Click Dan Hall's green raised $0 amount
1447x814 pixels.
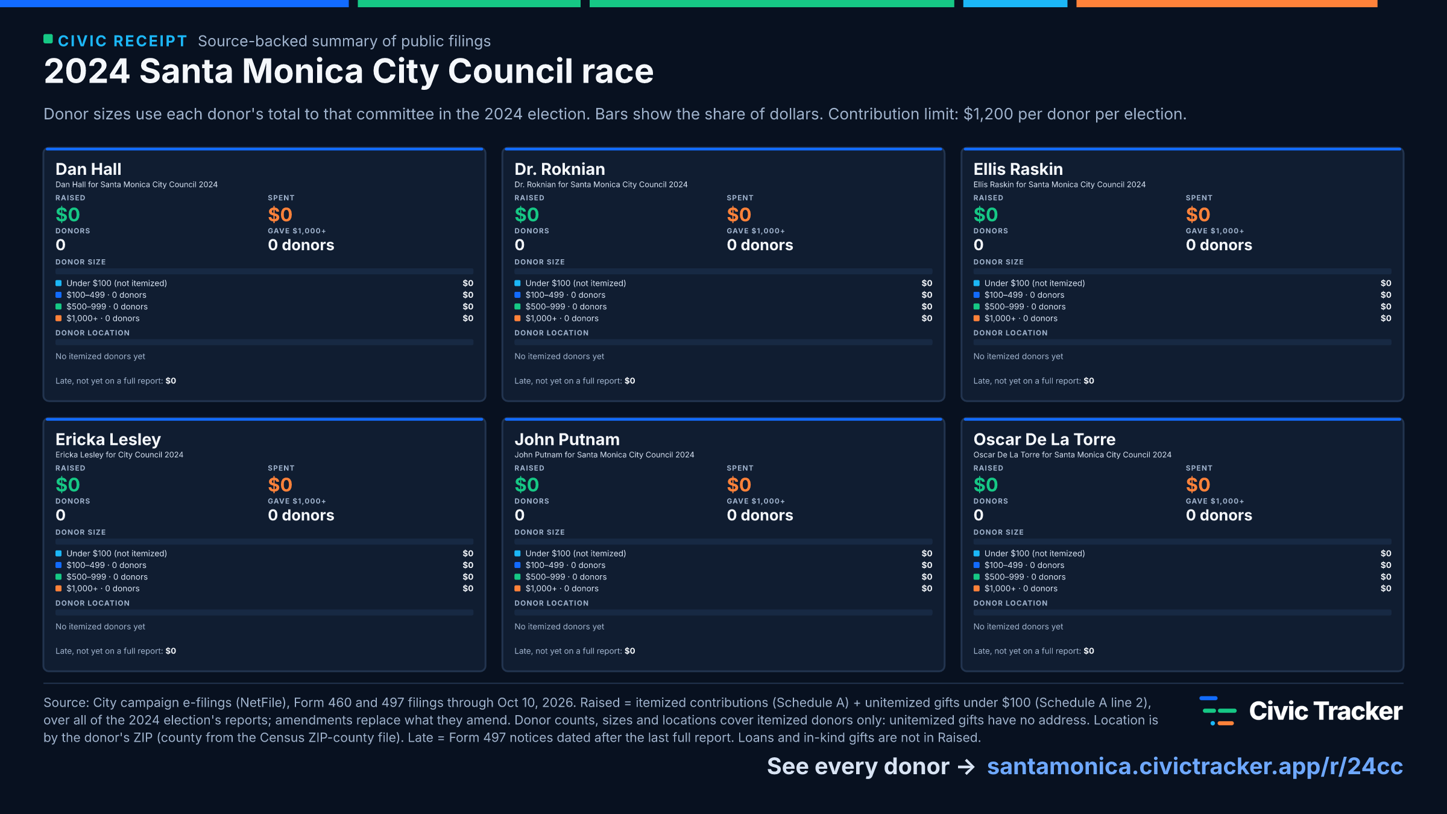pos(68,215)
